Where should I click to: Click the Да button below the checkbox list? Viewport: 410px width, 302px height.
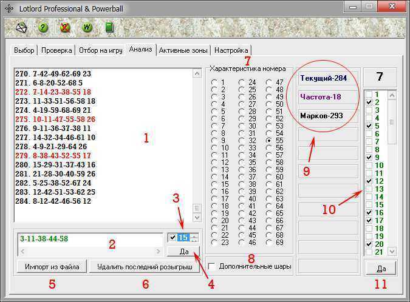[x=381, y=268]
